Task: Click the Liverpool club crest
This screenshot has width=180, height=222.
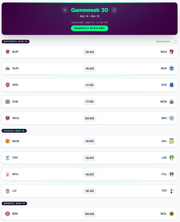Action: pyautogui.click(x=8, y=191)
